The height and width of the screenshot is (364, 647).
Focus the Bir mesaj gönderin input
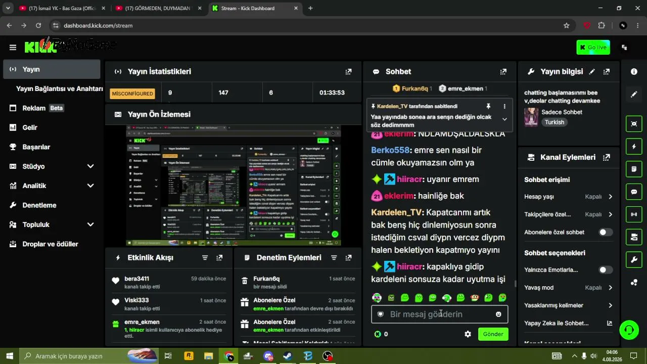click(x=439, y=314)
